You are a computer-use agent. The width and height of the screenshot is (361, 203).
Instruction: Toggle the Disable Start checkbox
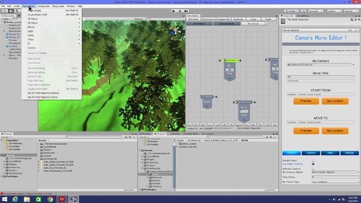point(313,160)
